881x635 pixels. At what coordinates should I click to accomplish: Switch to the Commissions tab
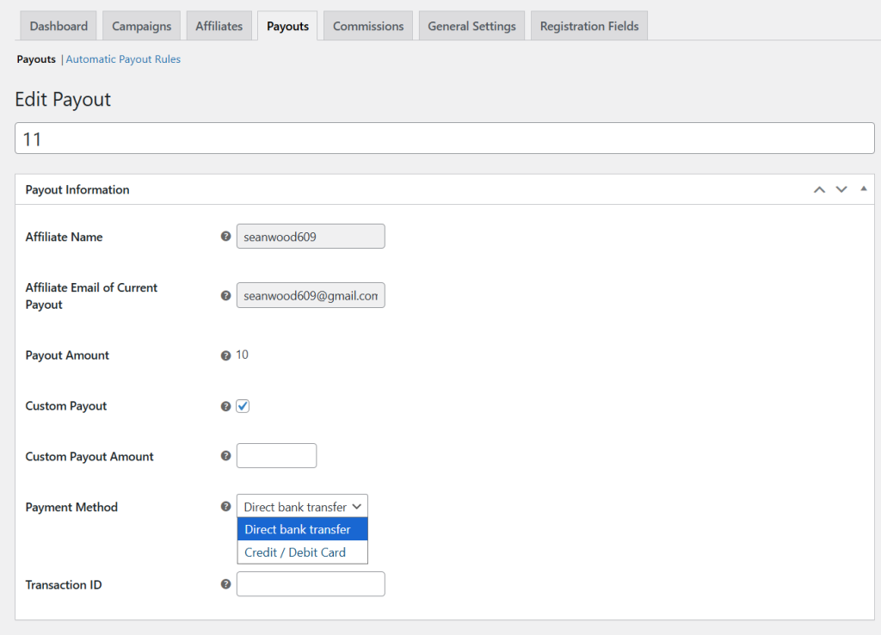click(x=368, y=26)
